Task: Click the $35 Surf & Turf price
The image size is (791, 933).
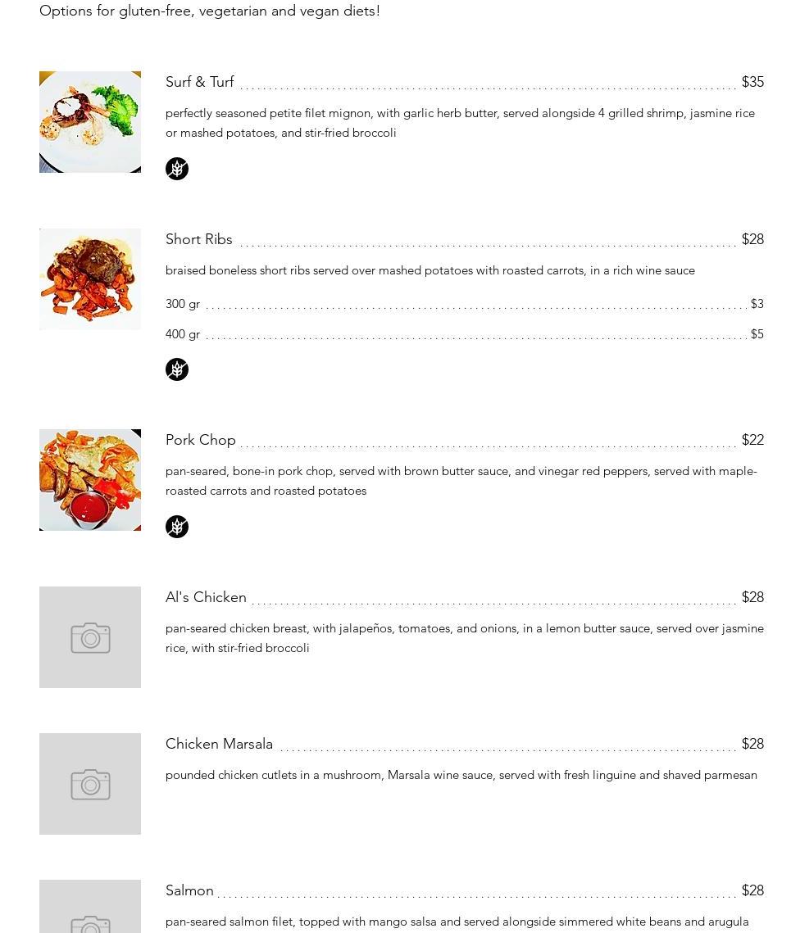Action: pos(752,82)
